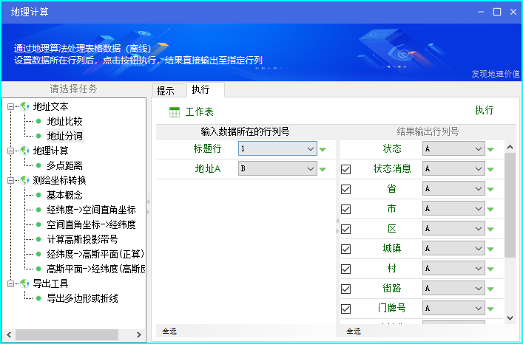This screenshot has height=344, width=523.
Task: Click scroll-down arrow of output list
Action: (x=510, y=318)
